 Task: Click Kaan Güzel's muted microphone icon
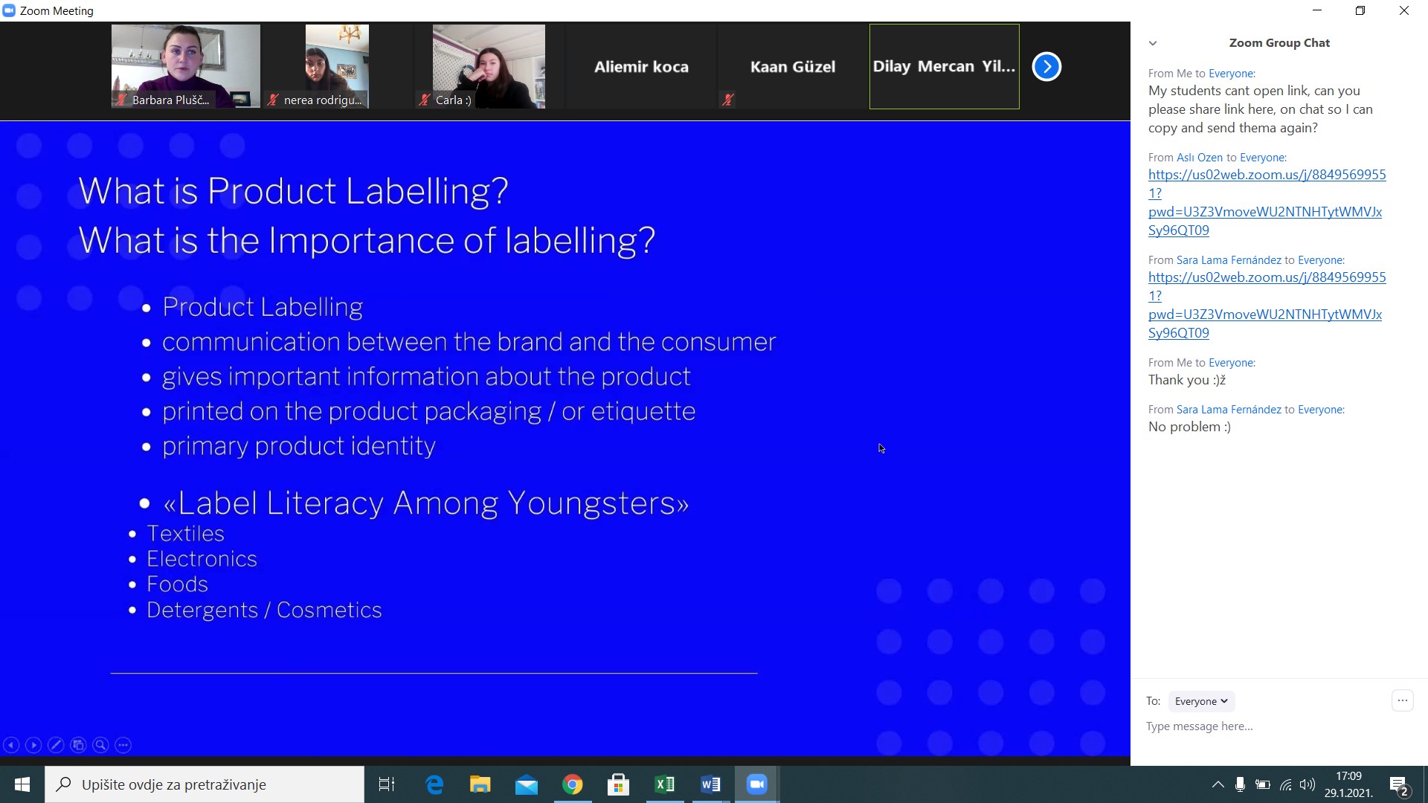tap(728, 99)
